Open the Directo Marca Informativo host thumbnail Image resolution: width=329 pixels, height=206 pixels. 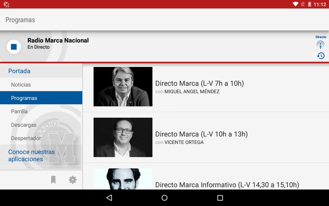tap(123, 179)
